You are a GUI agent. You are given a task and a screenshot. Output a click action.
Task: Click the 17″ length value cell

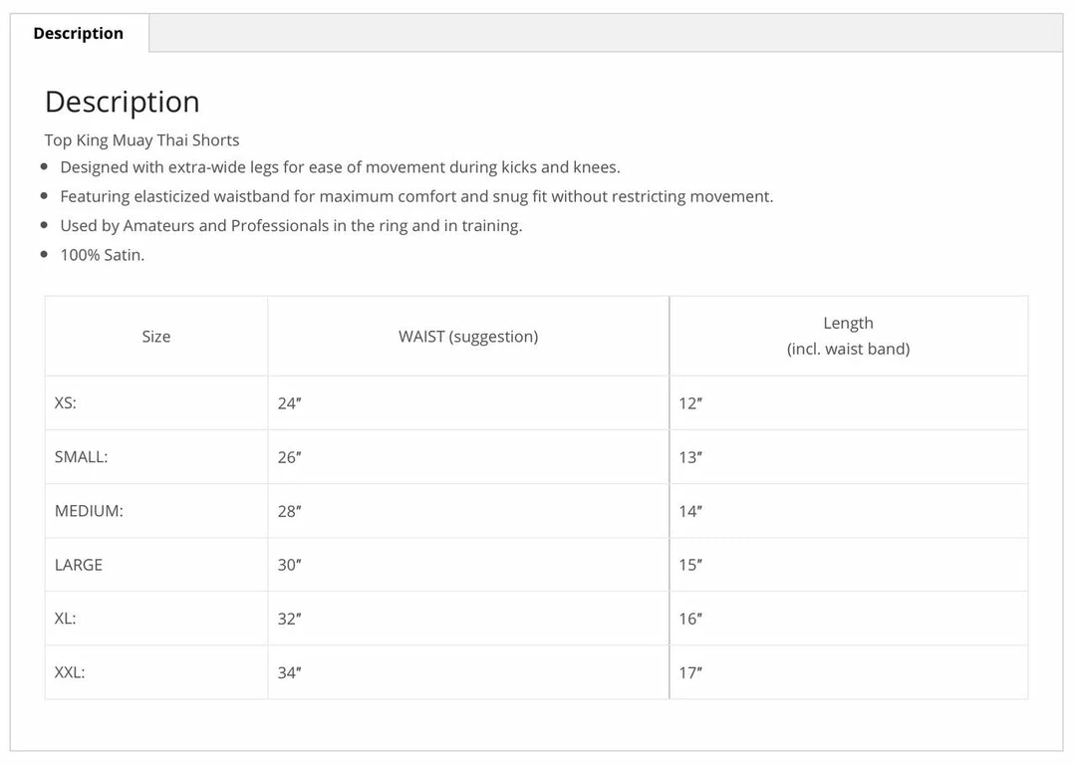[x=690, y=672]
